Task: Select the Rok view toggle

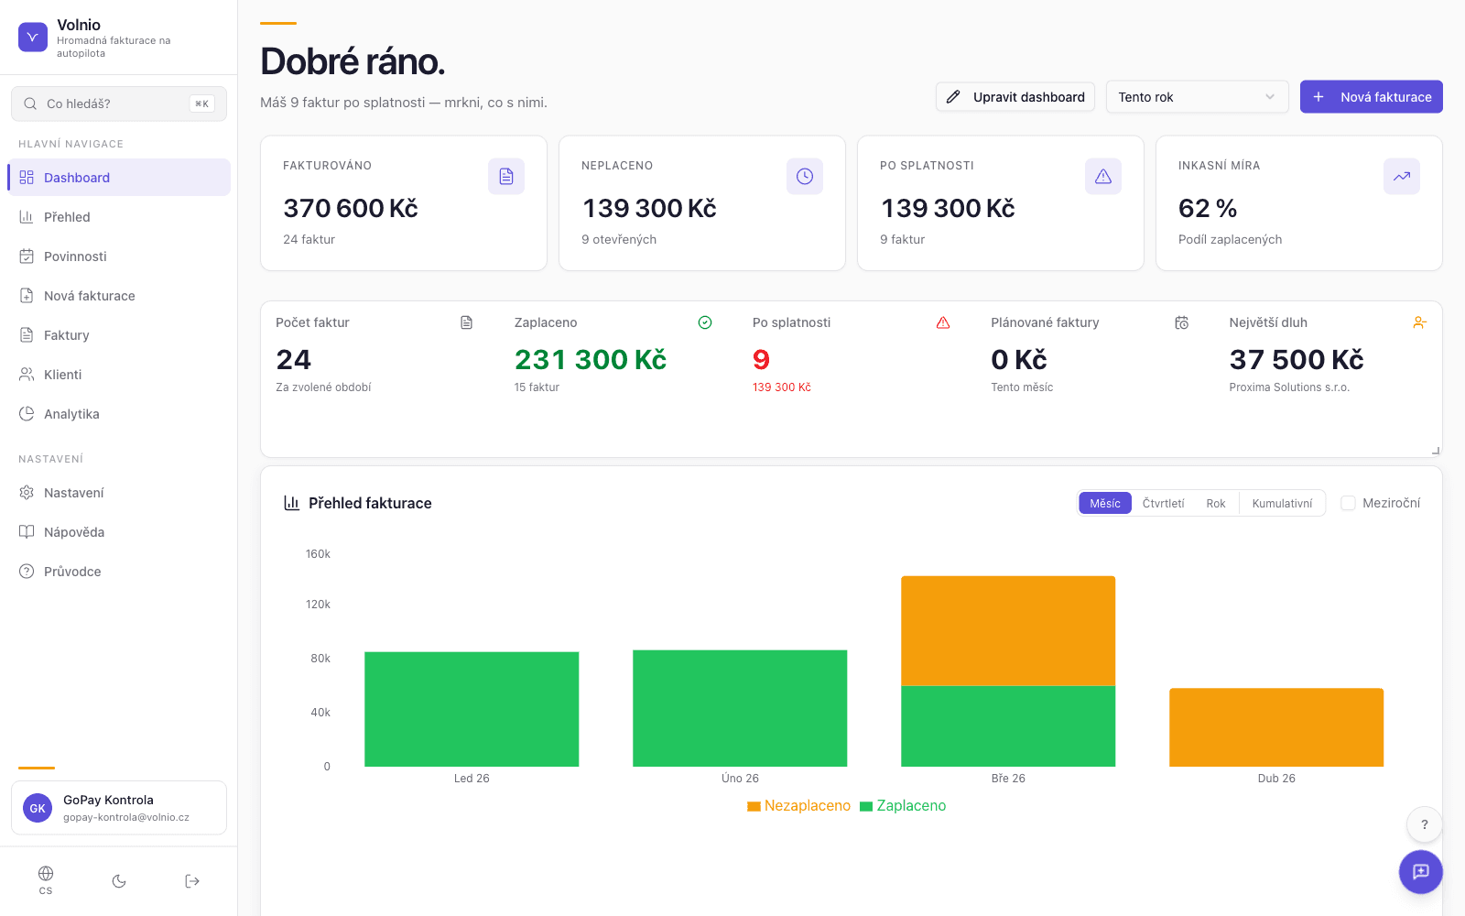Action: (x=1216, y=503)
